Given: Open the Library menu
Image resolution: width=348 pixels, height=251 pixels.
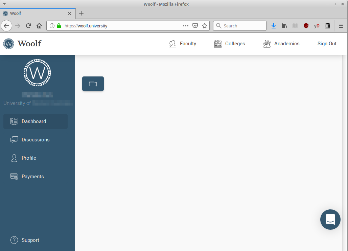Looking at the screenshot, I should [x=284, y=26].
